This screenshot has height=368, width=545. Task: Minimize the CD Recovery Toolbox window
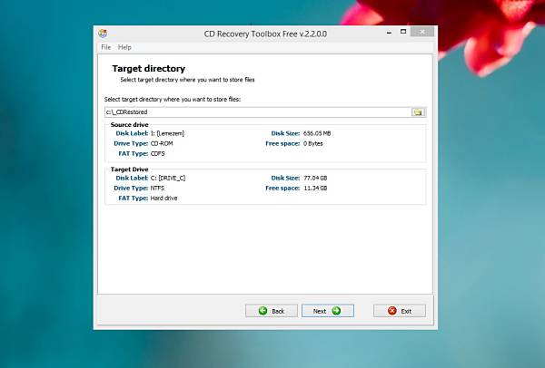click(x=389, y=33)
